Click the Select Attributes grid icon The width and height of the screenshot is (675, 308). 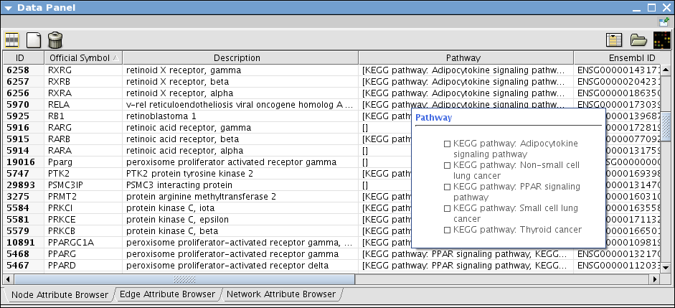click(x=12, y=40)
